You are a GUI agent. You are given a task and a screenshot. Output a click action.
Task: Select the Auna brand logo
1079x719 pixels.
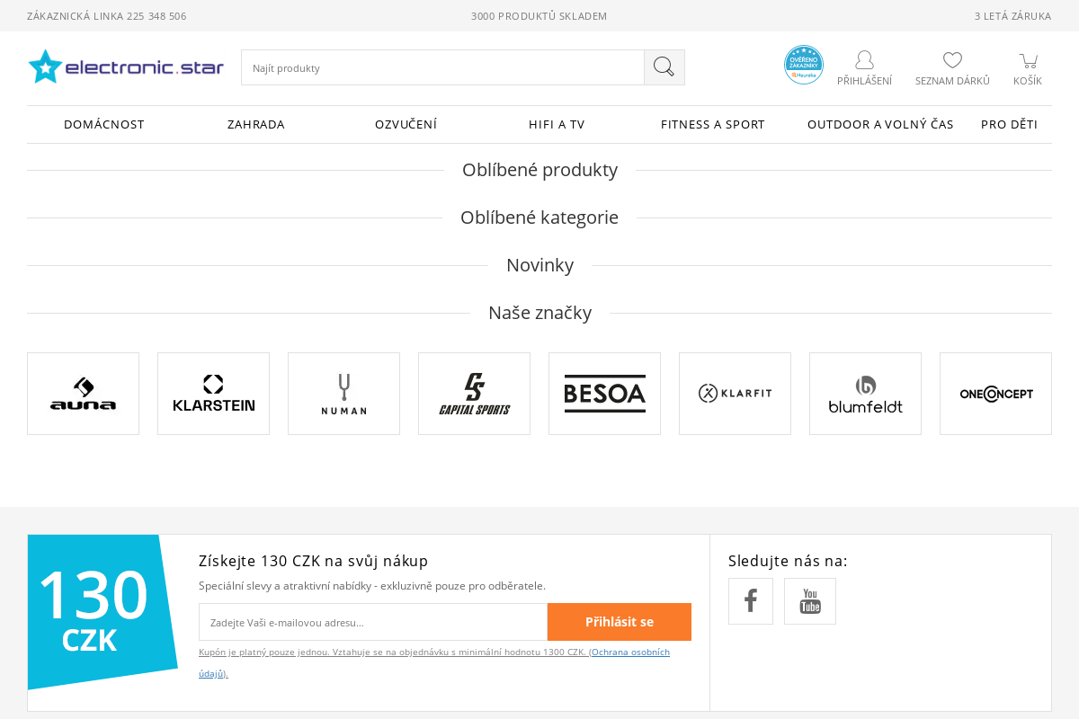[x=83, y=394]
